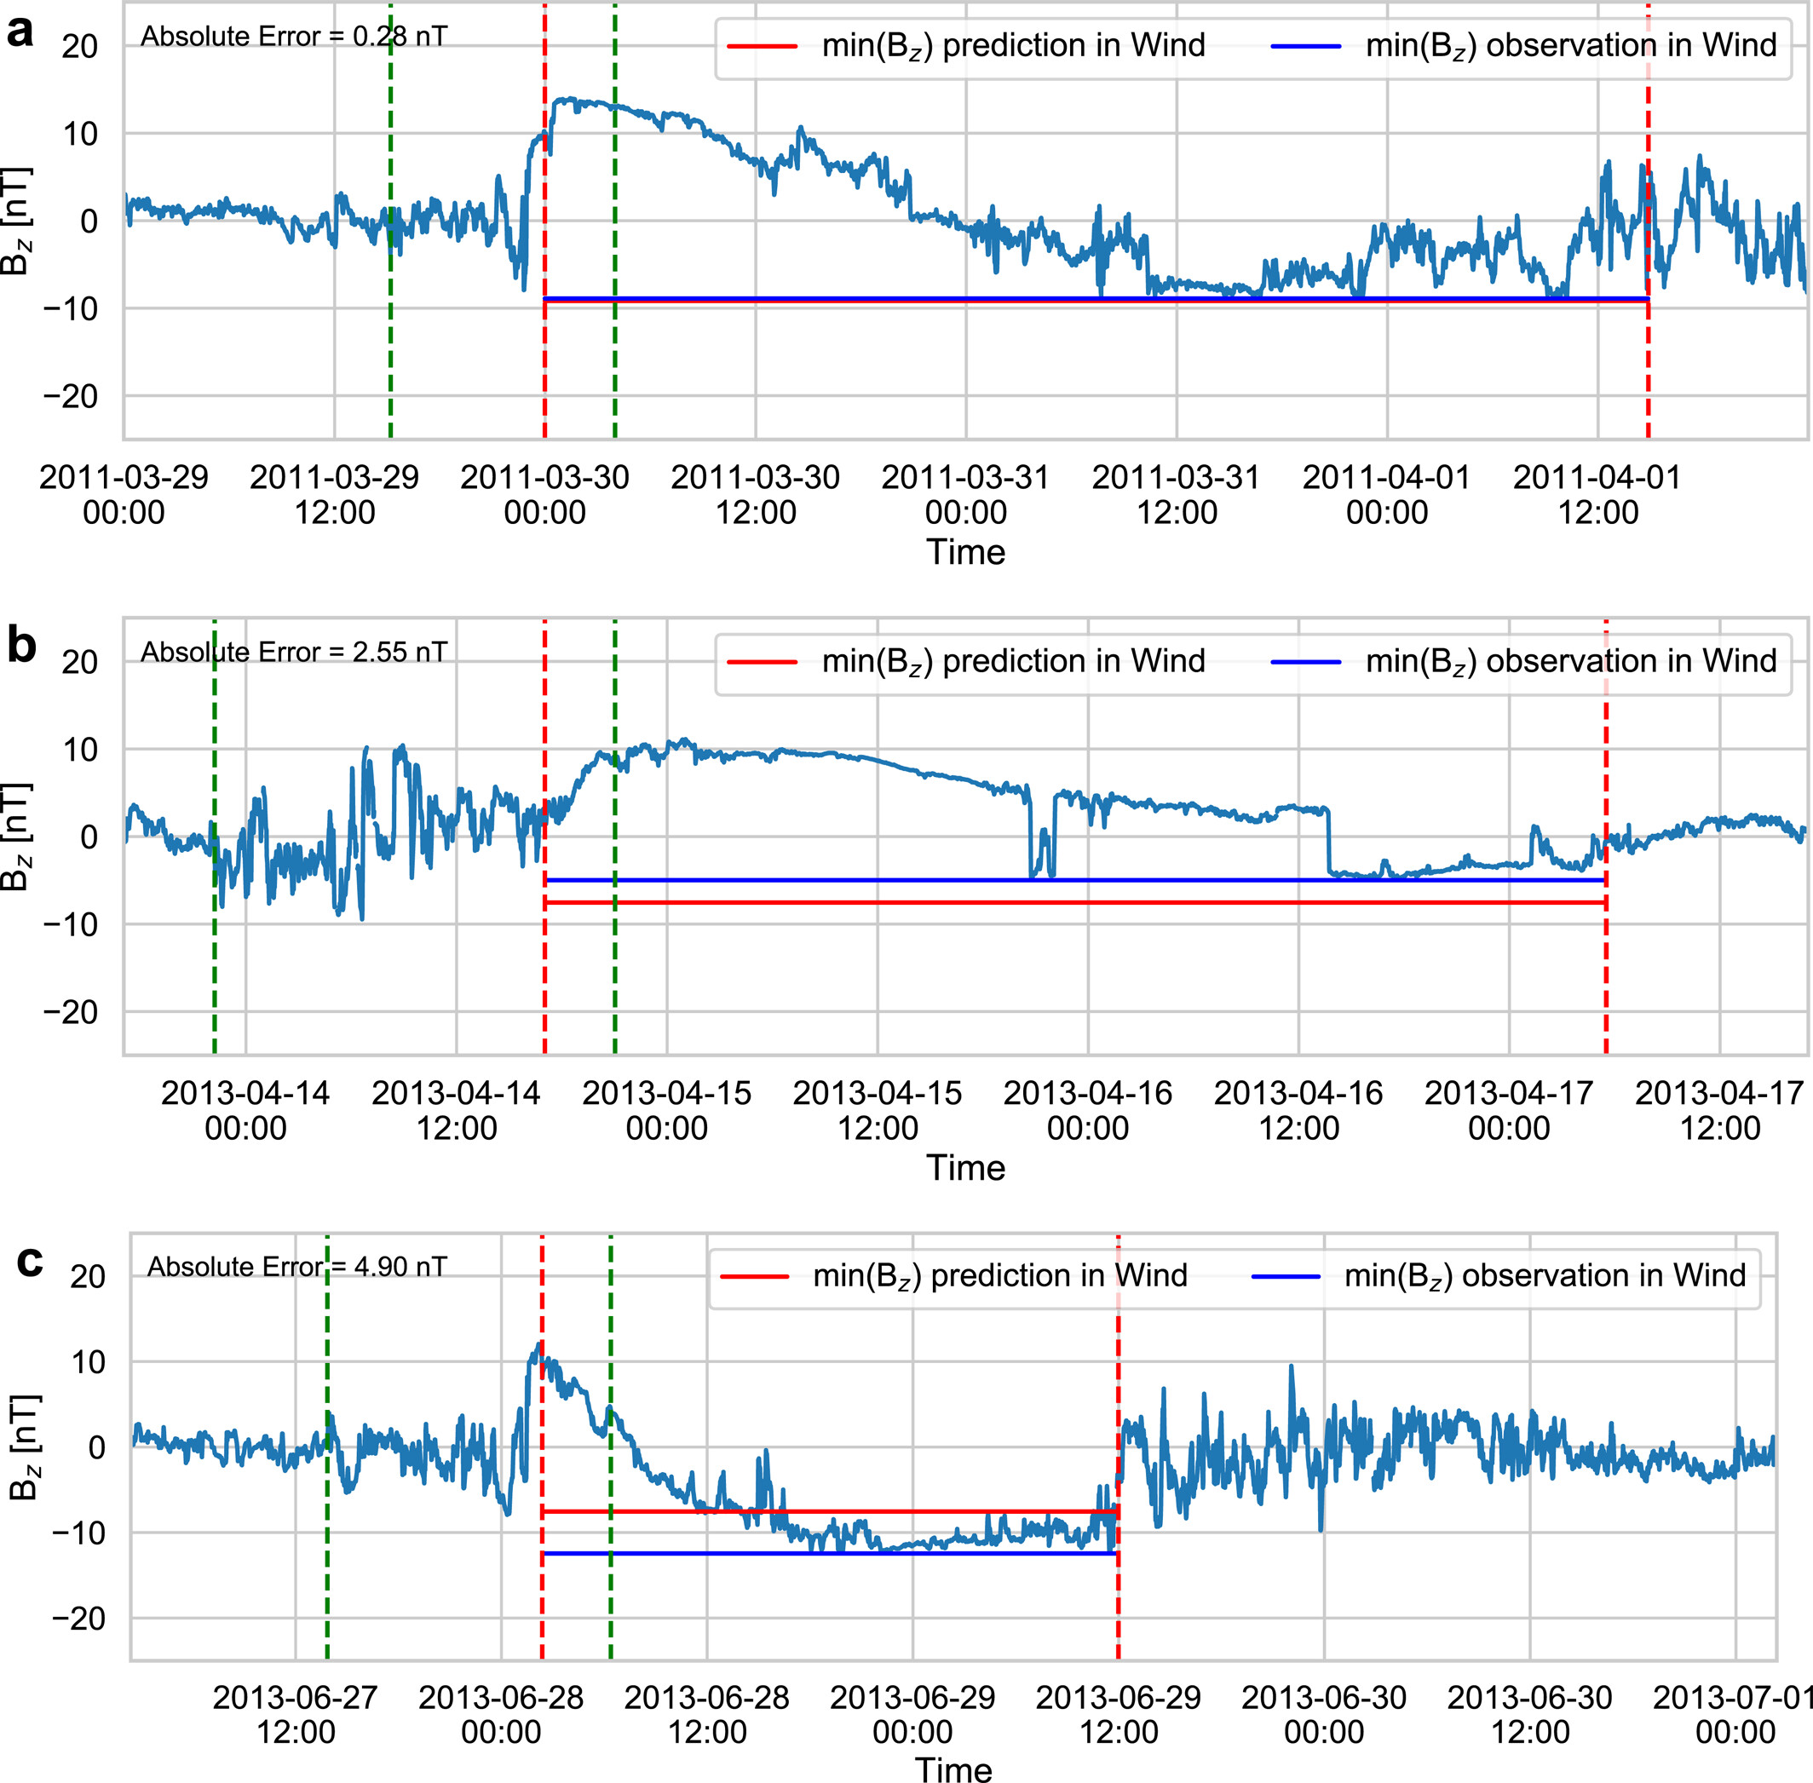1813x1783 pixels.
Task: Click tick label "2013-06-30 00:00"
Action: [x=1324, y=1714]
